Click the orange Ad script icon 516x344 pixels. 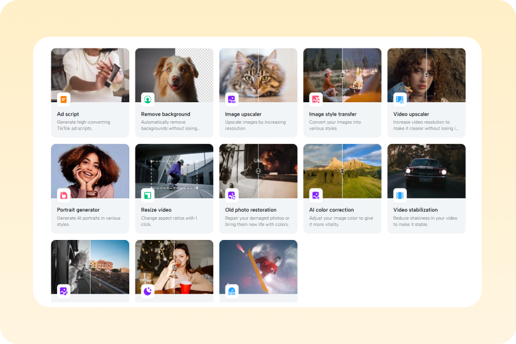coord(64,99)
